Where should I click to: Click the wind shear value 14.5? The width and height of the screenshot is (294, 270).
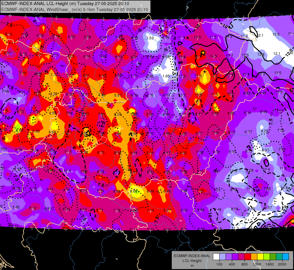[x=214, y=56]
